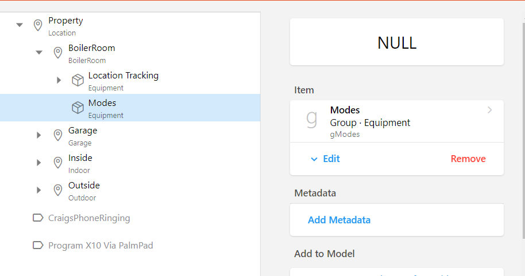This screenshot has width=525, height=276.
Task: Click the BoilerRoom location pin icon
Action: pyautogui.click(x=58, y=53)
